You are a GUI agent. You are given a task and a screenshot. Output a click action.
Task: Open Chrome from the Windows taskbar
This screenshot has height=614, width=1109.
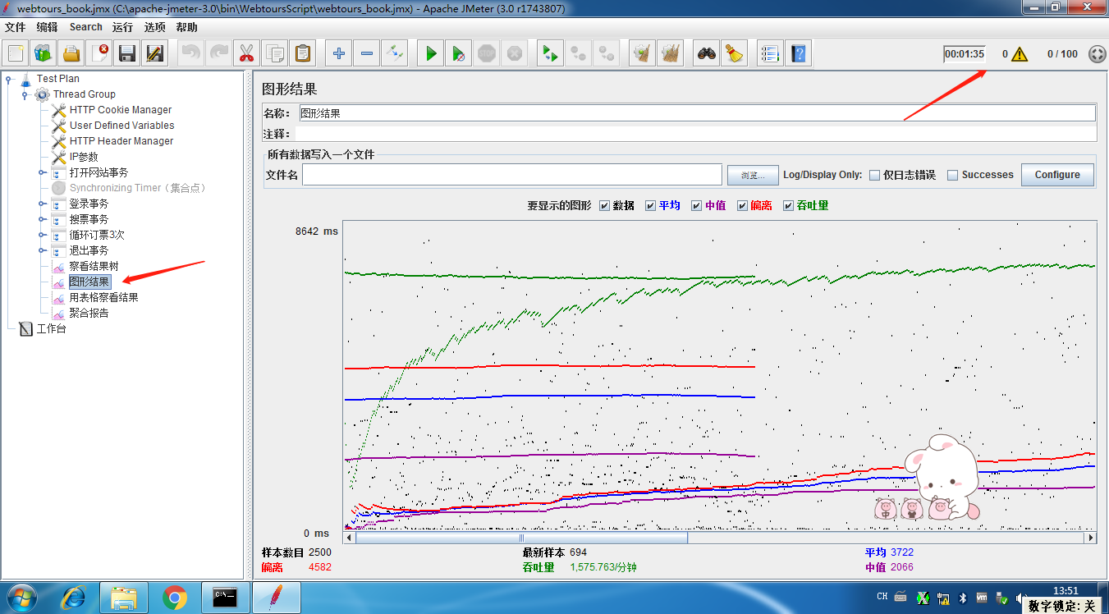pos(175,597)
